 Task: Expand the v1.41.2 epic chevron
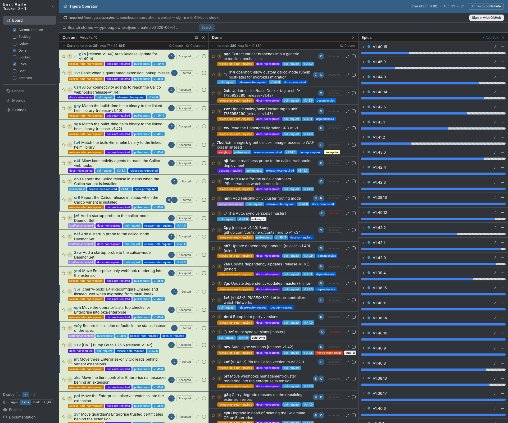pos(364,137)
